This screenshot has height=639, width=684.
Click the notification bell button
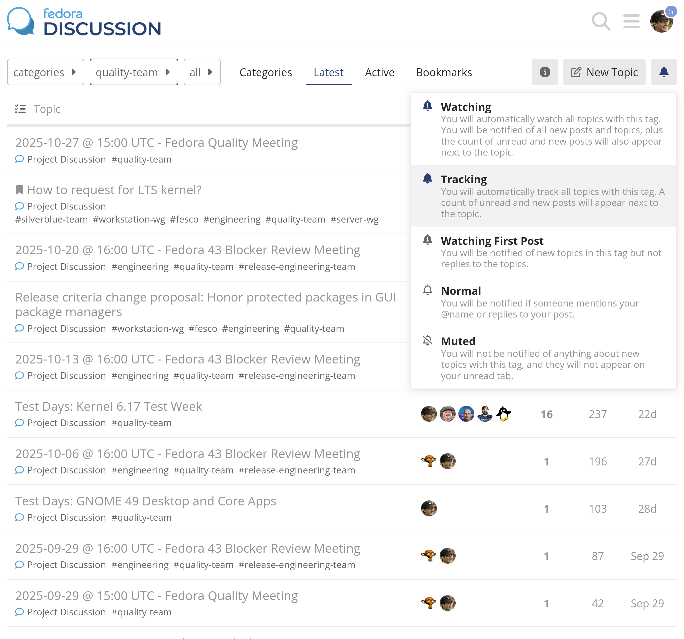click(663, 72)
